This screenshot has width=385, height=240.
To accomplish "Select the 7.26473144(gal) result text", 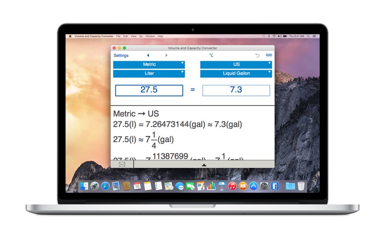I will click(x=175, y=124).
